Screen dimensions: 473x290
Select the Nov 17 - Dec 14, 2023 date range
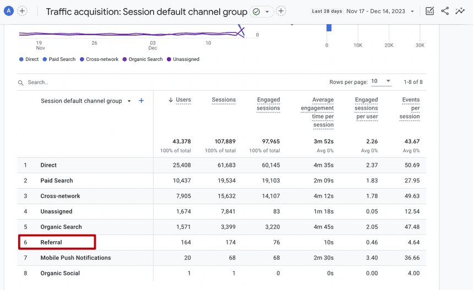(376, 11)
